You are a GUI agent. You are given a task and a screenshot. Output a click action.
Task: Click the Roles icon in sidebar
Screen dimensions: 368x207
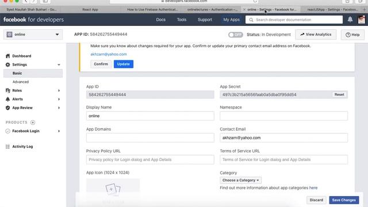(x=7, y=90)
